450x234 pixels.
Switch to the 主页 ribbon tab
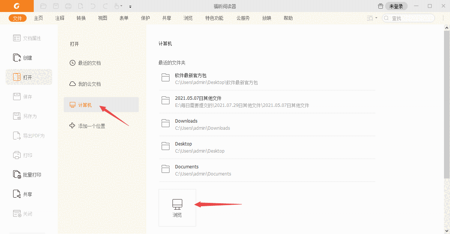[38, 18]
